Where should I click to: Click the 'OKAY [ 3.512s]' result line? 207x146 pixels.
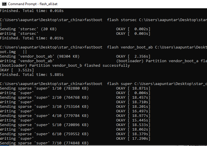click(x=17, y=70)
